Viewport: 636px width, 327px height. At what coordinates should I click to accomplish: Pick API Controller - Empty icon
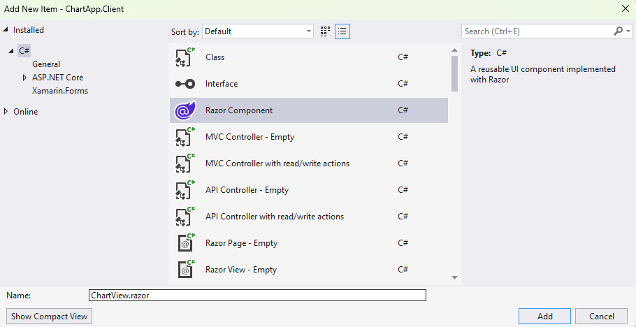tap(185, 190)
